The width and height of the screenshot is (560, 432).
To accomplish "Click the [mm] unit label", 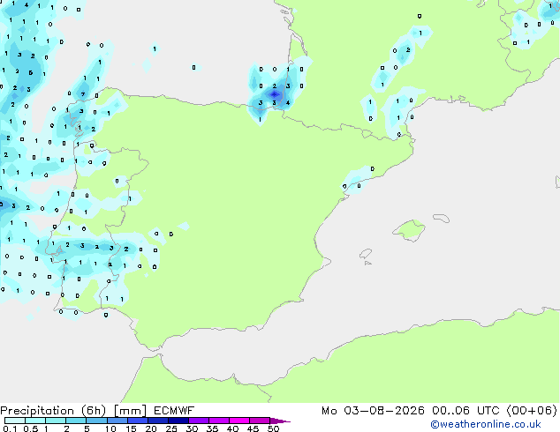I will click(x=130, y=411).
